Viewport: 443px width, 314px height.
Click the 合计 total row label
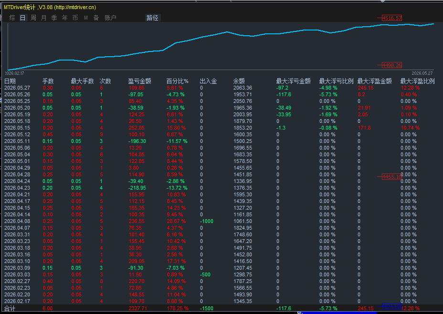(x=10, y=308)
